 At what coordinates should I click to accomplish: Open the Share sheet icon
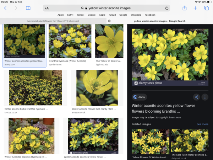184,8
